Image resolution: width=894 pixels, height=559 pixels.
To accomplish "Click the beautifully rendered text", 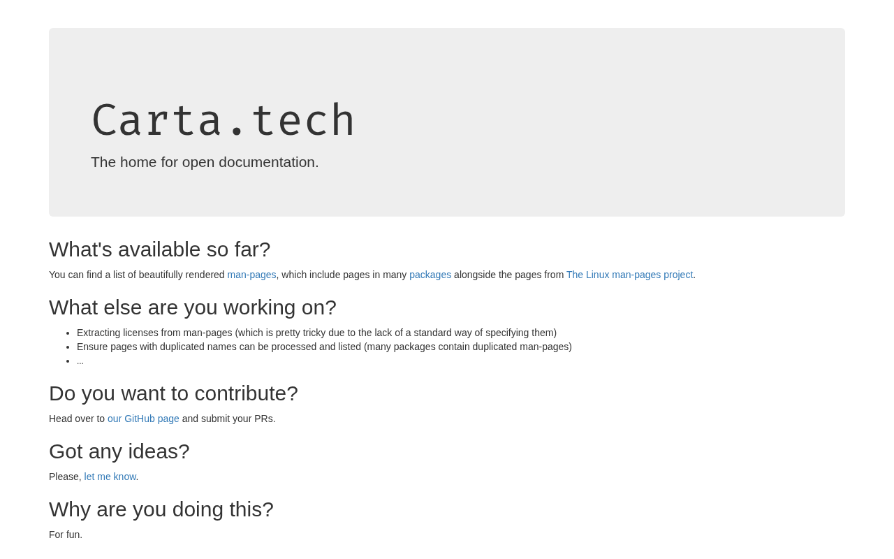I will pos(182,275).
